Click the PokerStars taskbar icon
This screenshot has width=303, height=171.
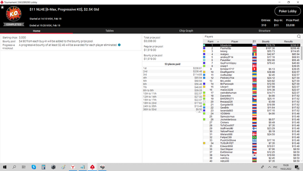(x=92, y=167)
